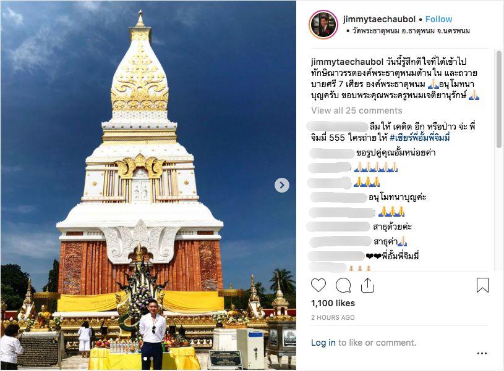Open the three-dot more options menu
Viewport: 504px width, 371px height.
point(482,353)
